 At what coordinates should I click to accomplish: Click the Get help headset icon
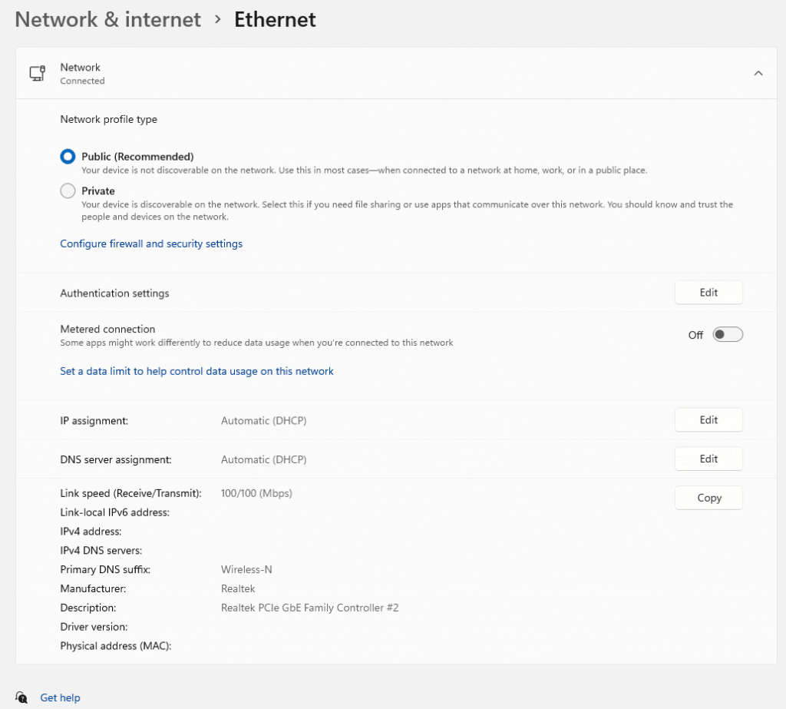tap(21, 697)
